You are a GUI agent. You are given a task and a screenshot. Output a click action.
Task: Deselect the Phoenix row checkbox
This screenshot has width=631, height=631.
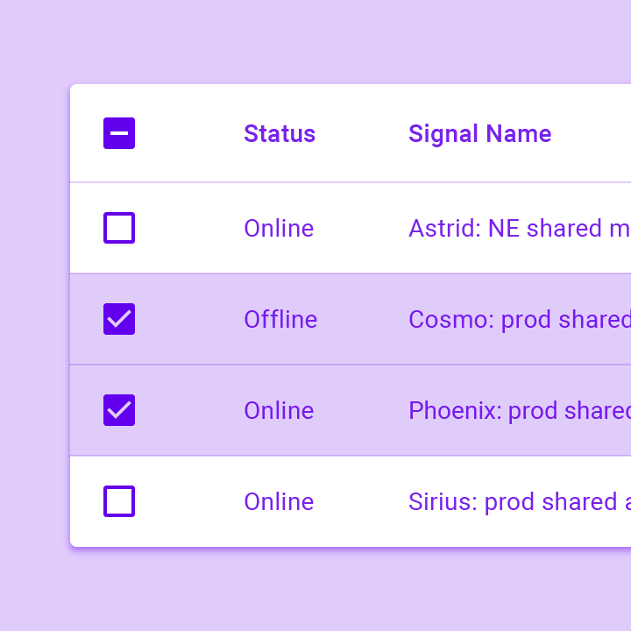click(x=119, y=410)
